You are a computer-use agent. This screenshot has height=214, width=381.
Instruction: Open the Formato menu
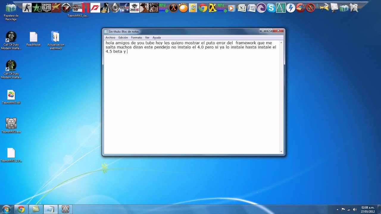(136, 37)
